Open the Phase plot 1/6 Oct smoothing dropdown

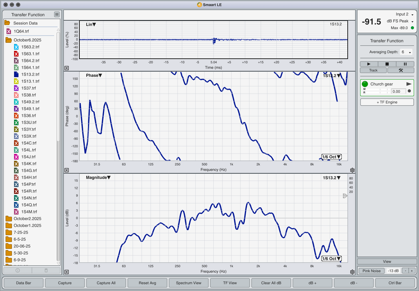point(331,157)
